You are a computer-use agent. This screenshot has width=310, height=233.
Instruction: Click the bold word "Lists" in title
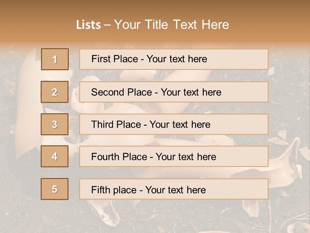point(88,25)
